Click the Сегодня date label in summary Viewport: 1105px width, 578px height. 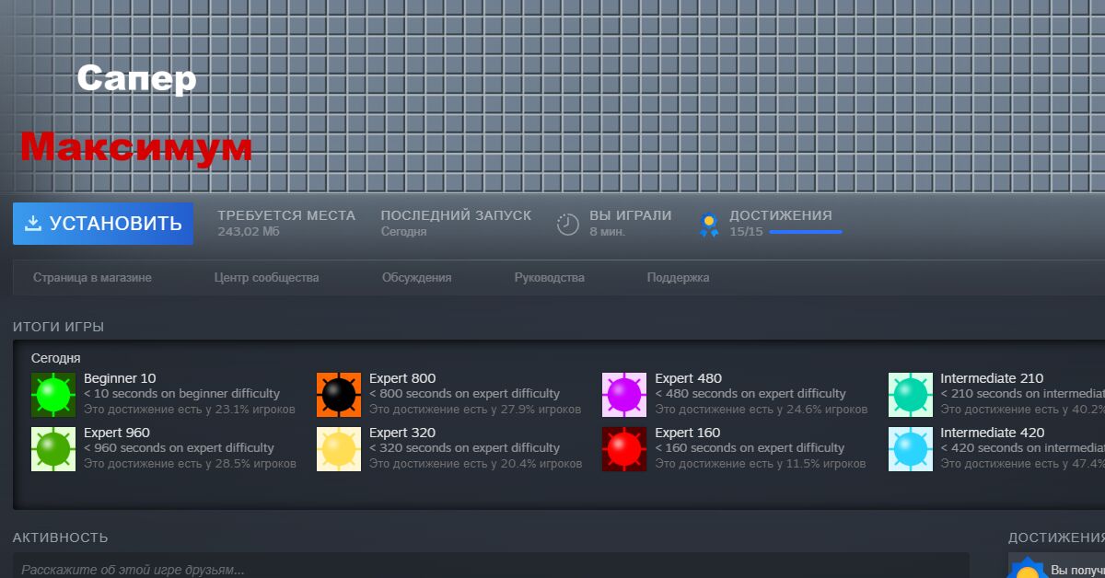(x=56, y=358)
